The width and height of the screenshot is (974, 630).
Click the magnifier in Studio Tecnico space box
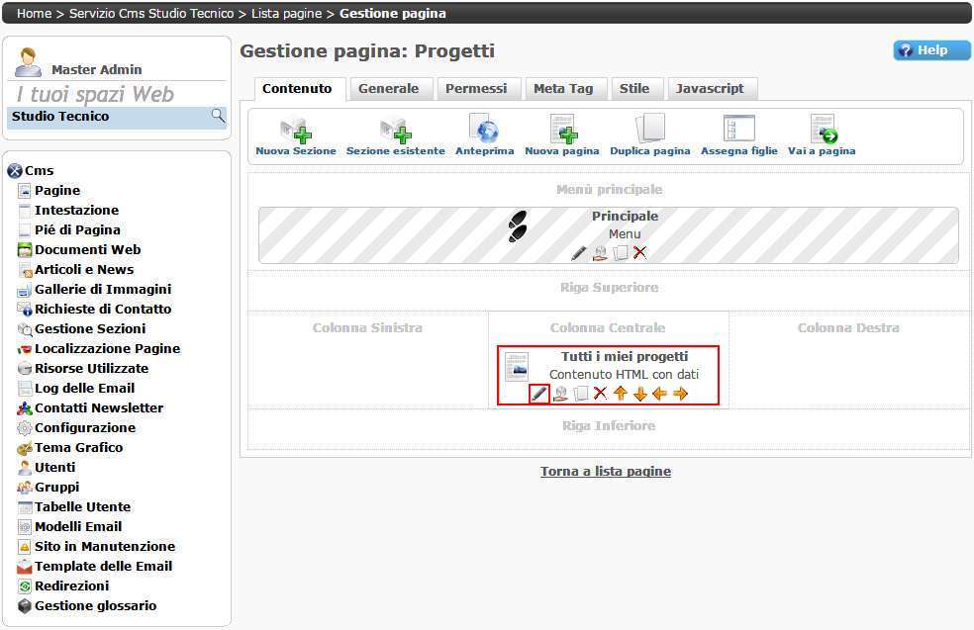[x=218, y=117]
